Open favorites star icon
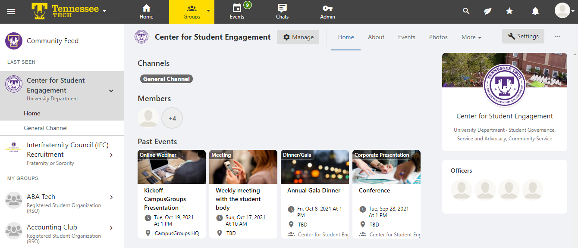Viewport: 578px width, 248px height. point(509,11)
